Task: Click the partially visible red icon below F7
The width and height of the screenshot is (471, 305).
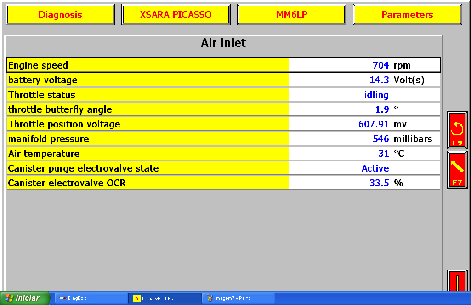Action: [457, 281]
